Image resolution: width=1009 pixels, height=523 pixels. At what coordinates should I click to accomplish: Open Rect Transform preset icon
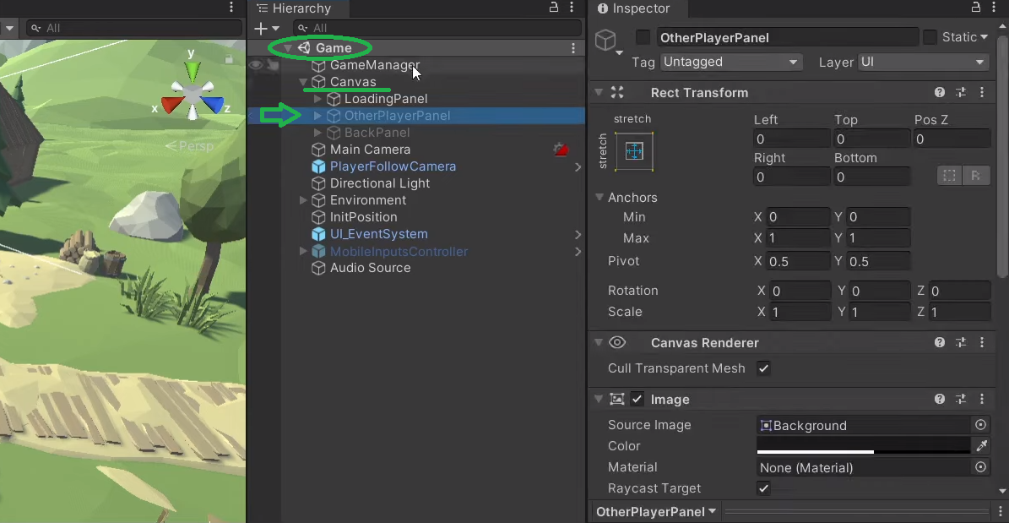[x=961, y=93]
